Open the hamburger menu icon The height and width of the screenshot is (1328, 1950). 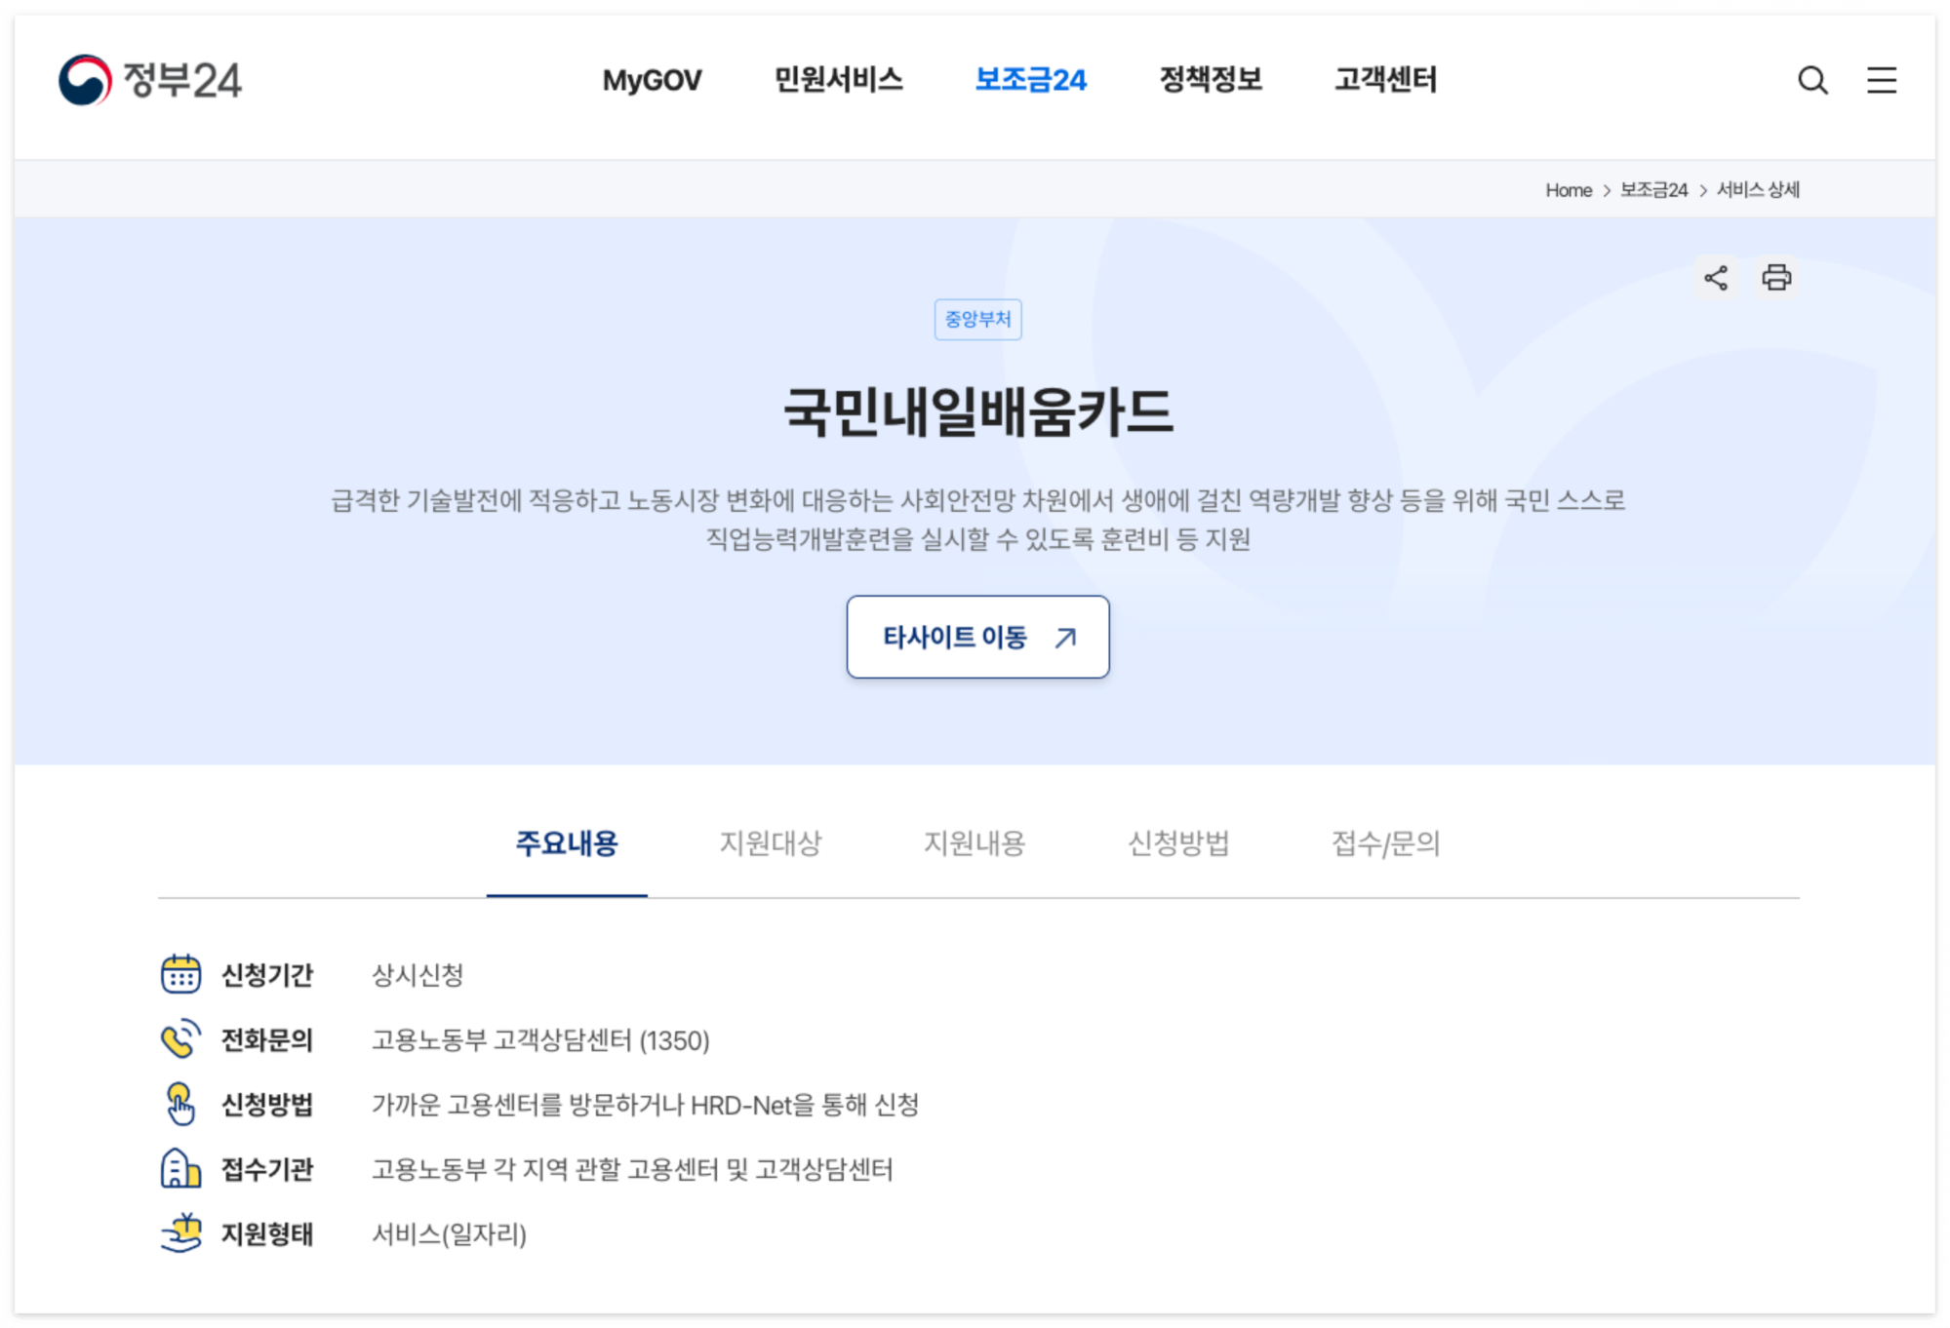pos(1881,80)
